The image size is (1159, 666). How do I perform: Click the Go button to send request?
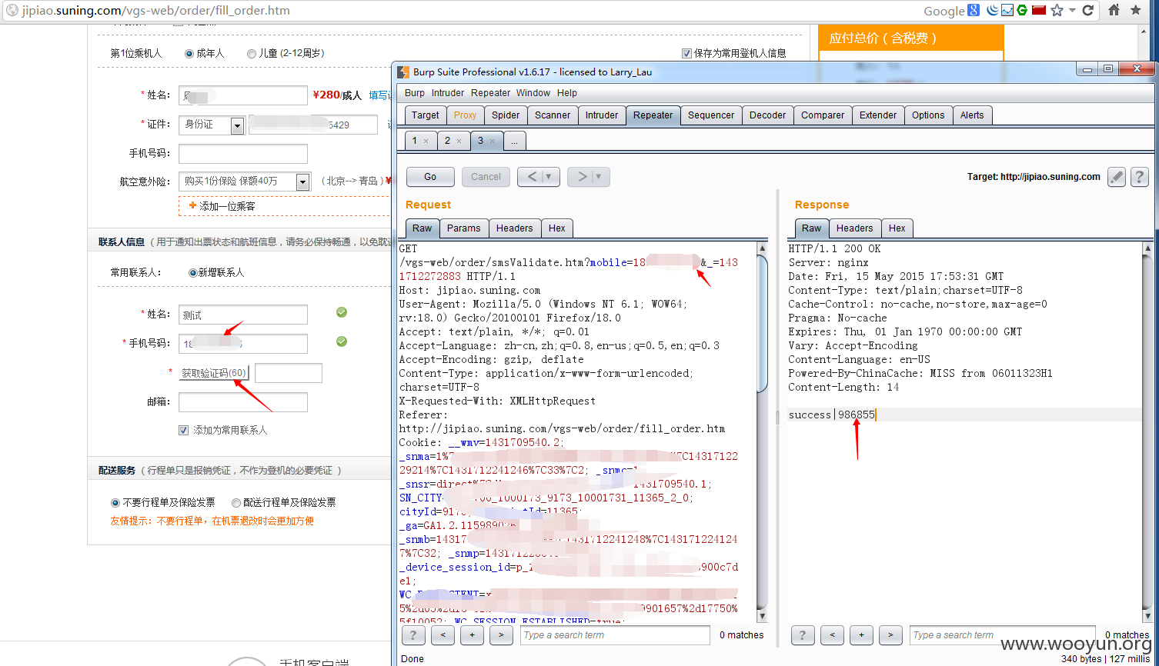click(x=430, y=177)
